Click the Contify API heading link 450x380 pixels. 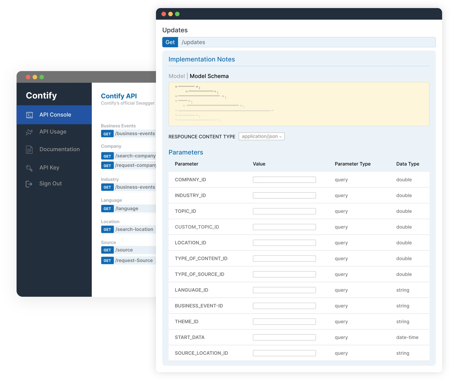119,96
